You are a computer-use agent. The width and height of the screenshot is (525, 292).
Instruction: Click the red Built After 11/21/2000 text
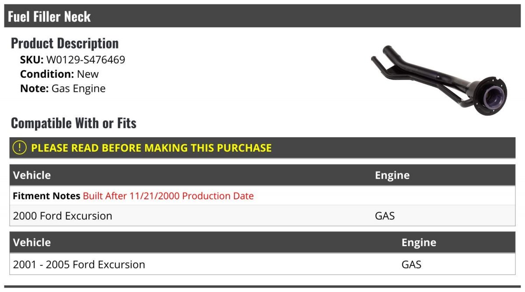pos(168,196)
